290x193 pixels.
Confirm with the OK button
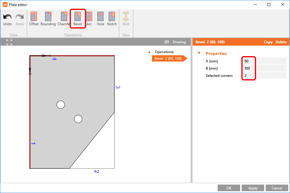click(x=229, y=188)
